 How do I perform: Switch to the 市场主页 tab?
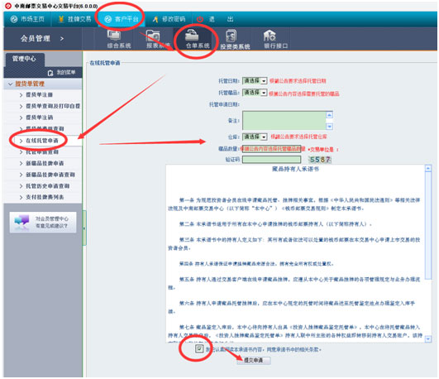point(28,19)
